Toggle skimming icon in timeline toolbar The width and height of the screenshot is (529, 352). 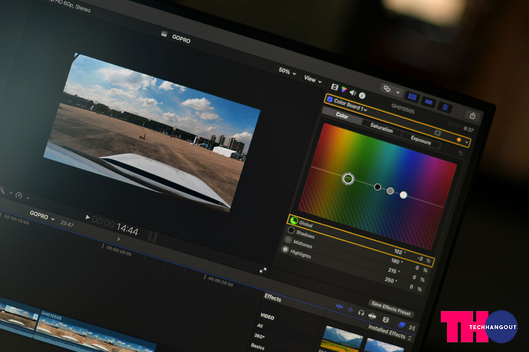(339, 306)
